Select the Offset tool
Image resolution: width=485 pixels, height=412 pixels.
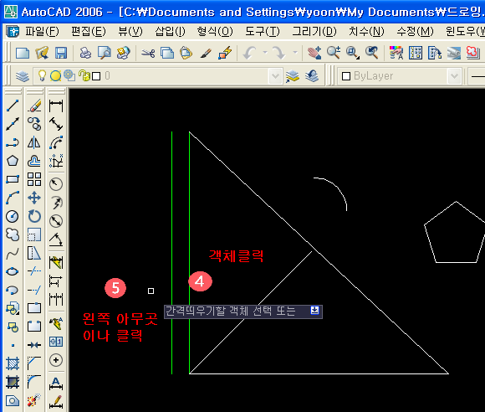coord(34,161)
